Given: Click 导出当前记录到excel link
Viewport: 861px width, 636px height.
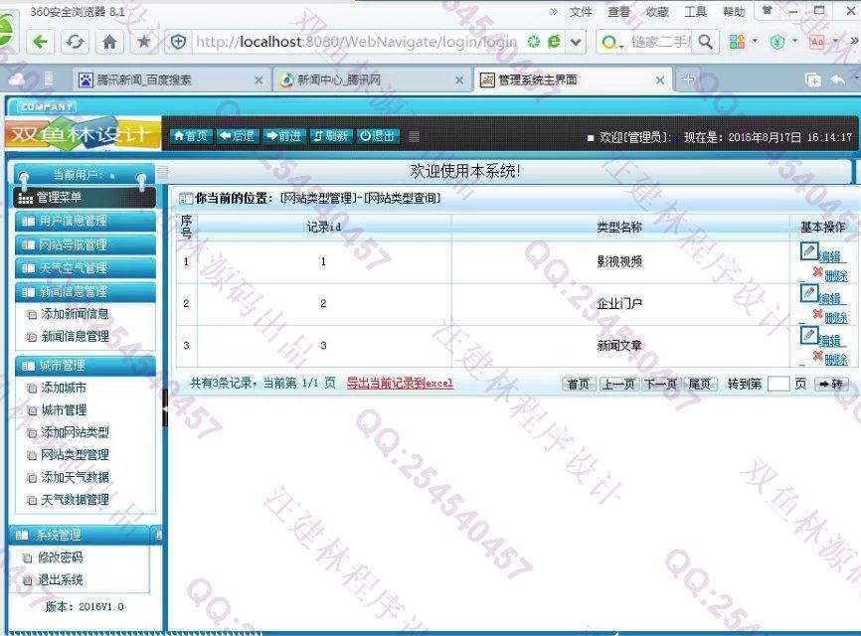Looking at the screenshot, I should tap(400, 383).
